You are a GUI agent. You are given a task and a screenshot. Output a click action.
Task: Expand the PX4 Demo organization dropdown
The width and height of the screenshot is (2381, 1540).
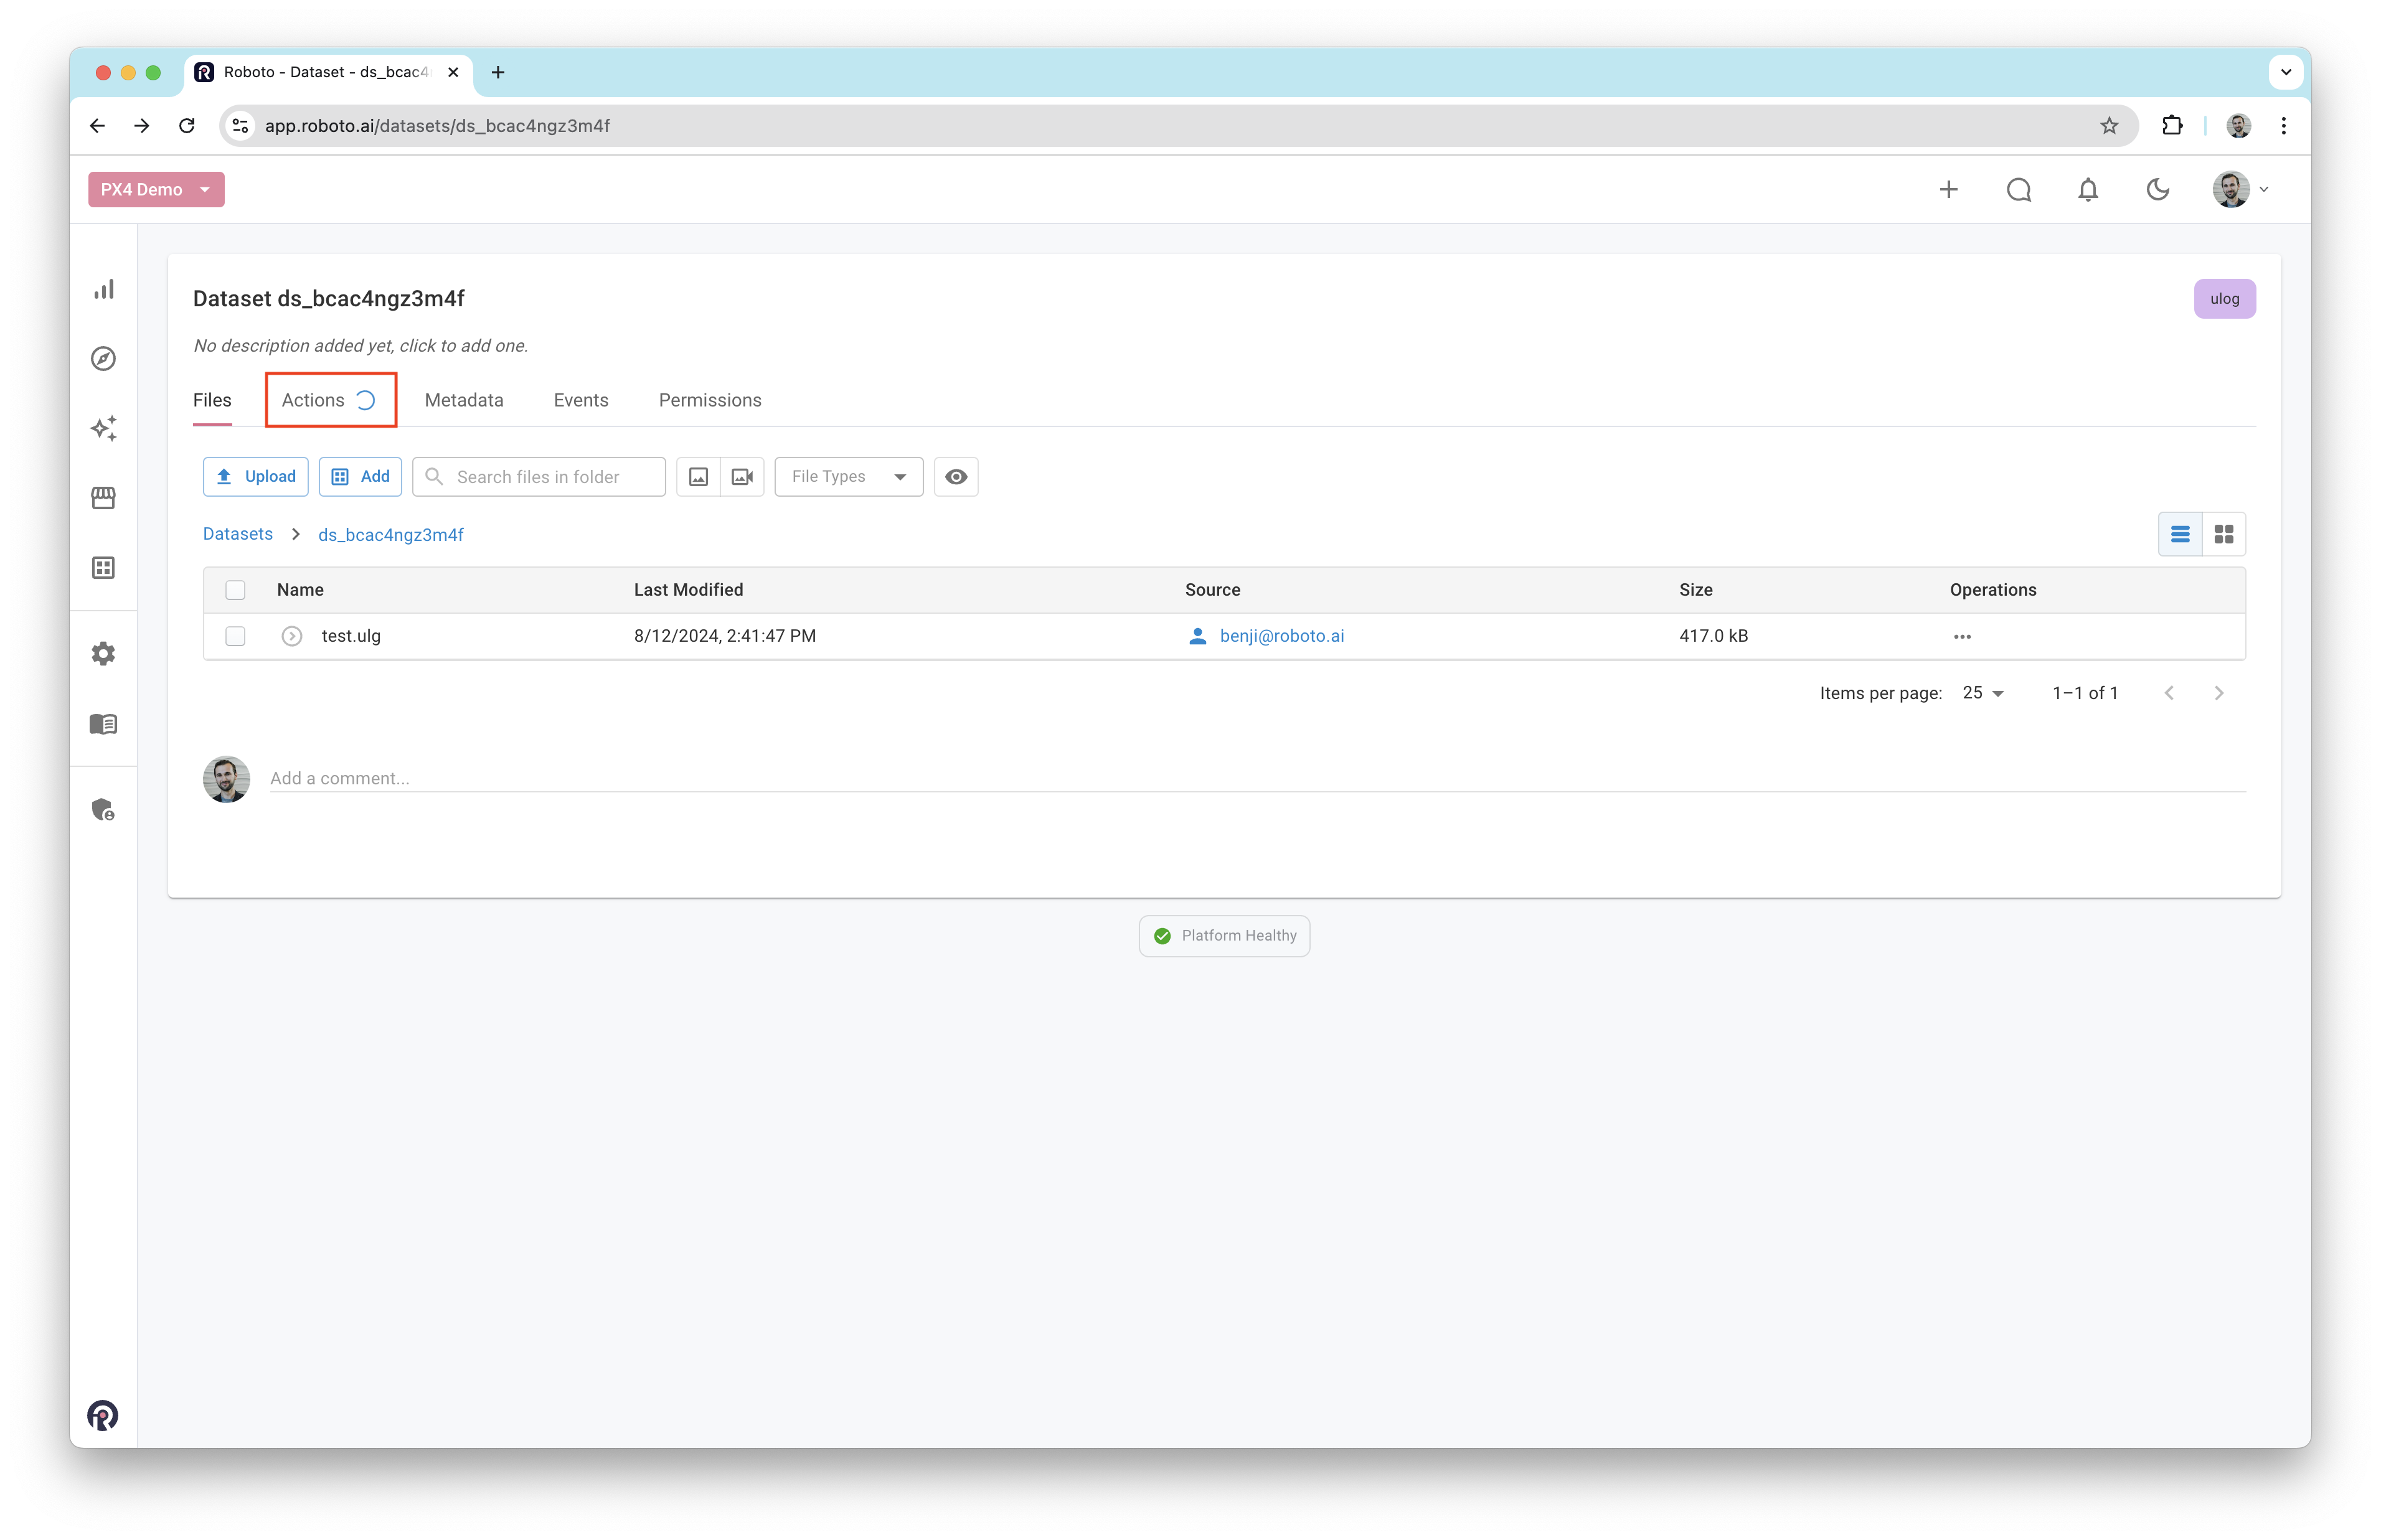tap(156, 190)
